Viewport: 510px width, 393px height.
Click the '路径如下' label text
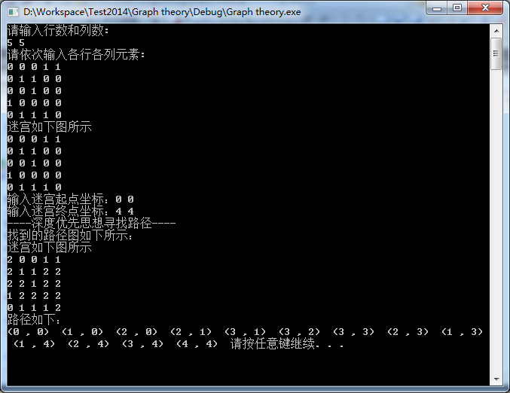(x=34, y=319)
